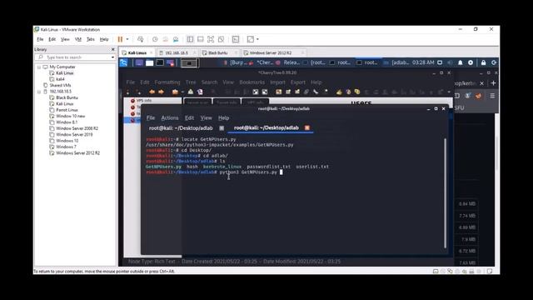Open the Kali applications menu icon
This screenshot has width=533, height=300.
pyautogui.click(x=124, y=62)
